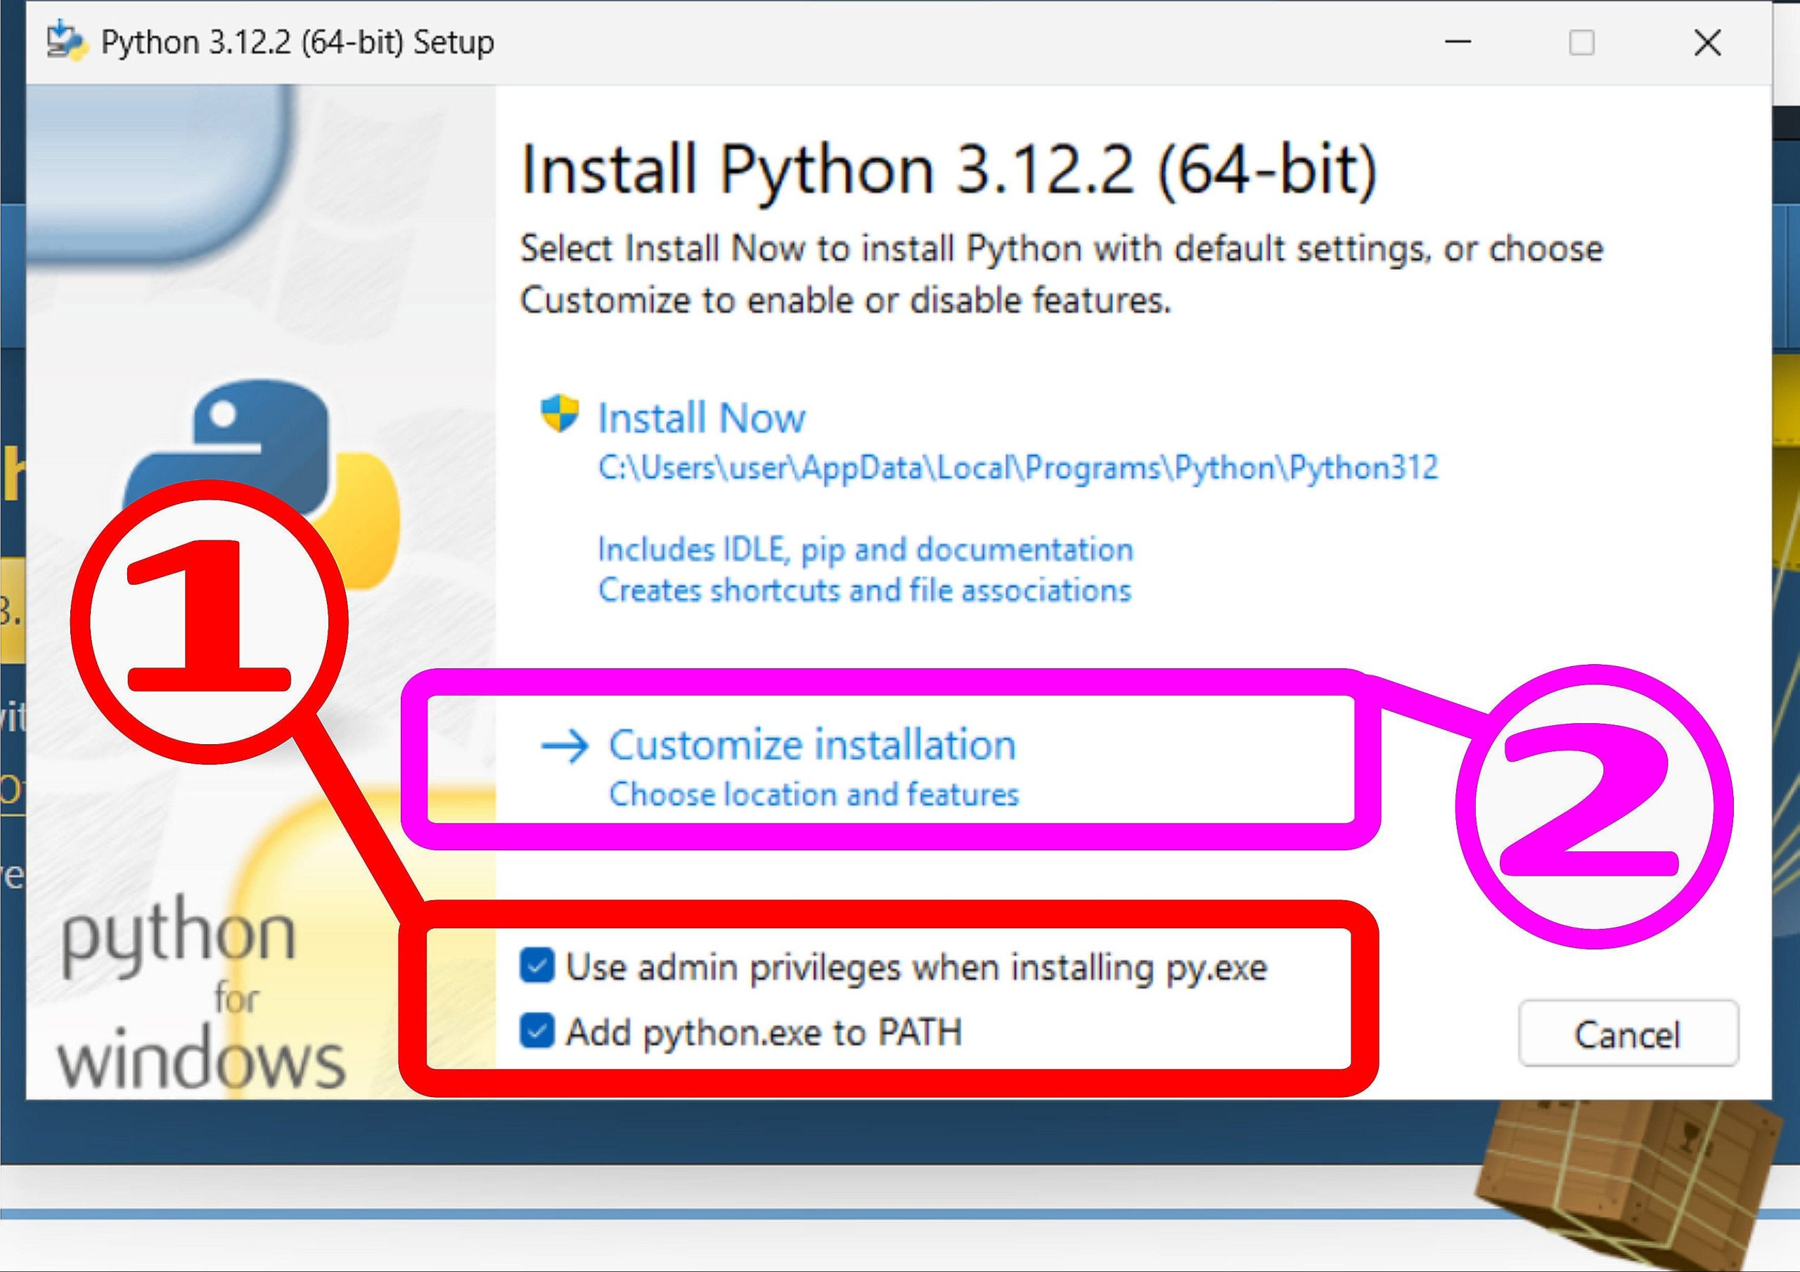Click the 'Python 3.12.2 (64-bit) Setup' window title
1800x1272 pixels.
[x=298, y=42]
